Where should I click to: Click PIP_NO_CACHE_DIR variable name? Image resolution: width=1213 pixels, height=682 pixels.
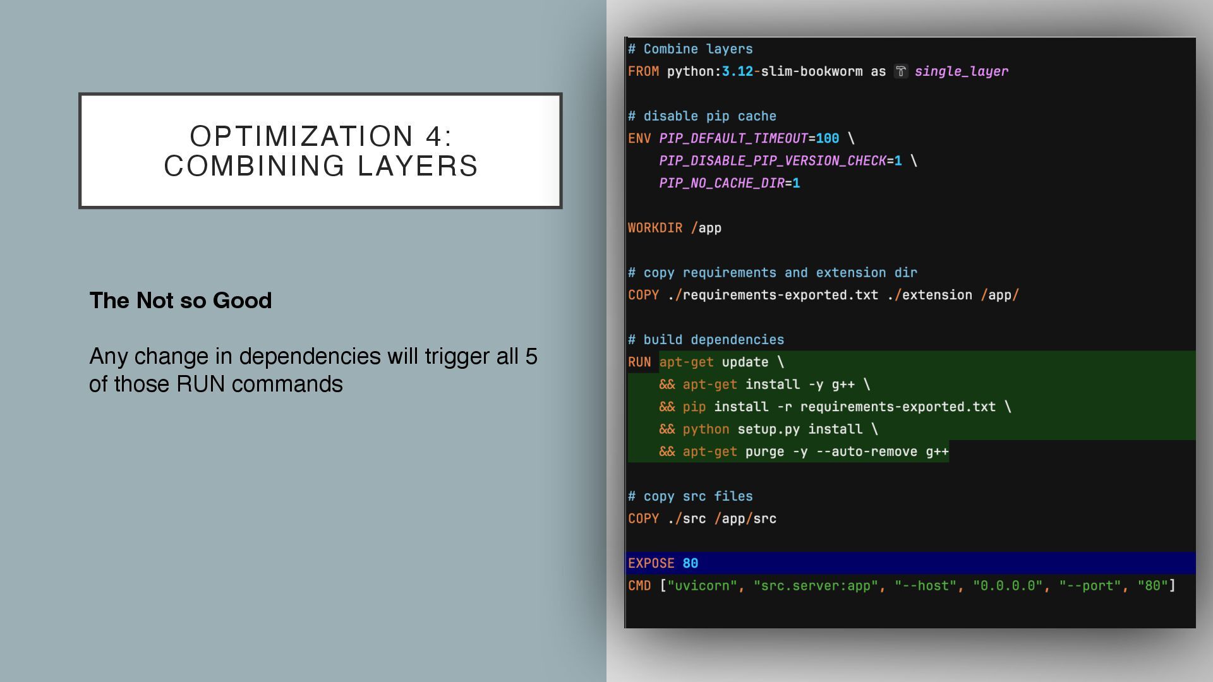pos(721,183)
